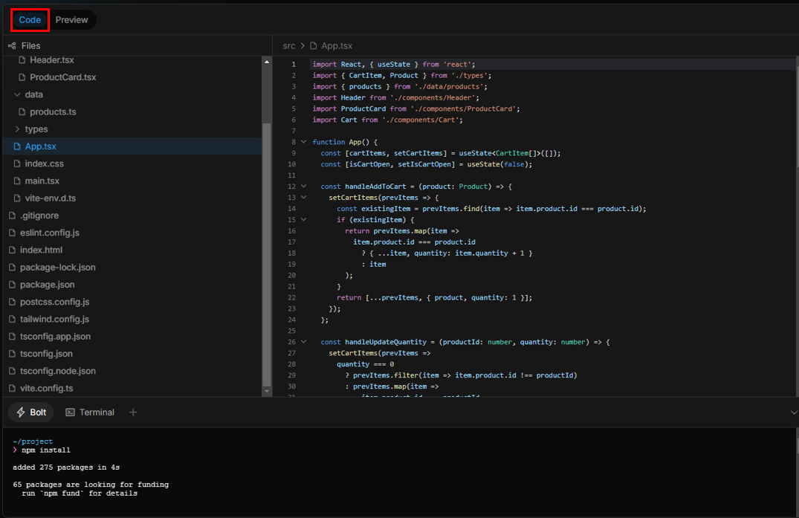This screenshot has height=518, width=799.
Task: Fold function App at line 8
Action: click(304, 142)
